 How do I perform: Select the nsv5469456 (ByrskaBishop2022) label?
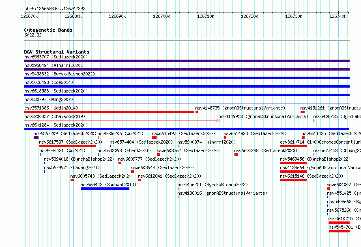(x=316, y=159)
